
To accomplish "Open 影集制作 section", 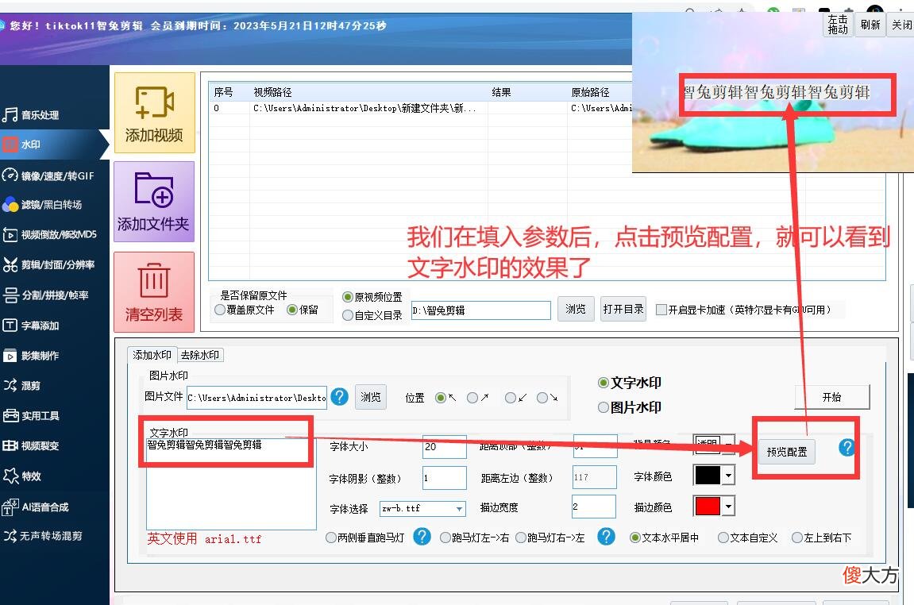I will [31, 356].
